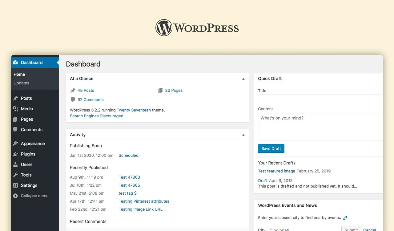The width and height of the screenshot is (394, 231).
Task: Select Home under Dashboard menu
Action: click(x=19, y=74)
